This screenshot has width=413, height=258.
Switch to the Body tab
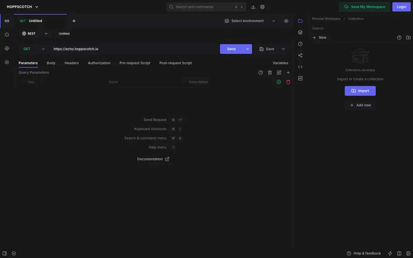(51, 63)
